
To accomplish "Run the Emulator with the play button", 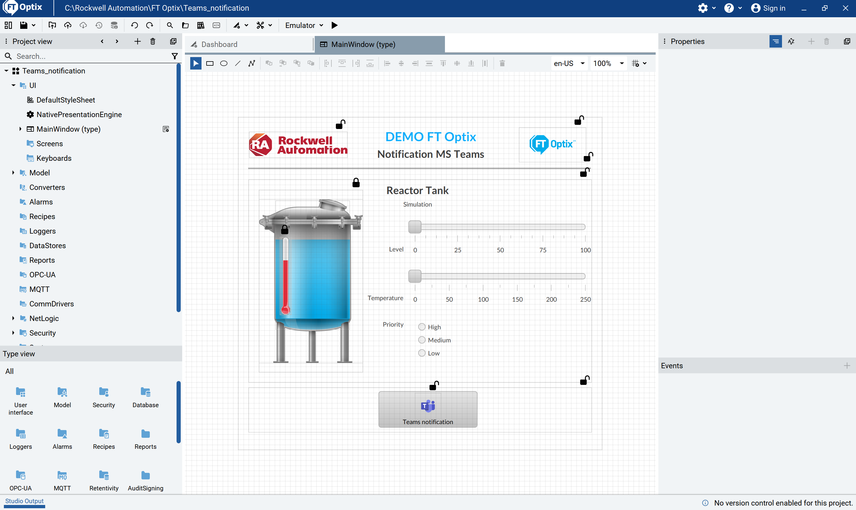I will pyautogui.click(x=334, y=26).
